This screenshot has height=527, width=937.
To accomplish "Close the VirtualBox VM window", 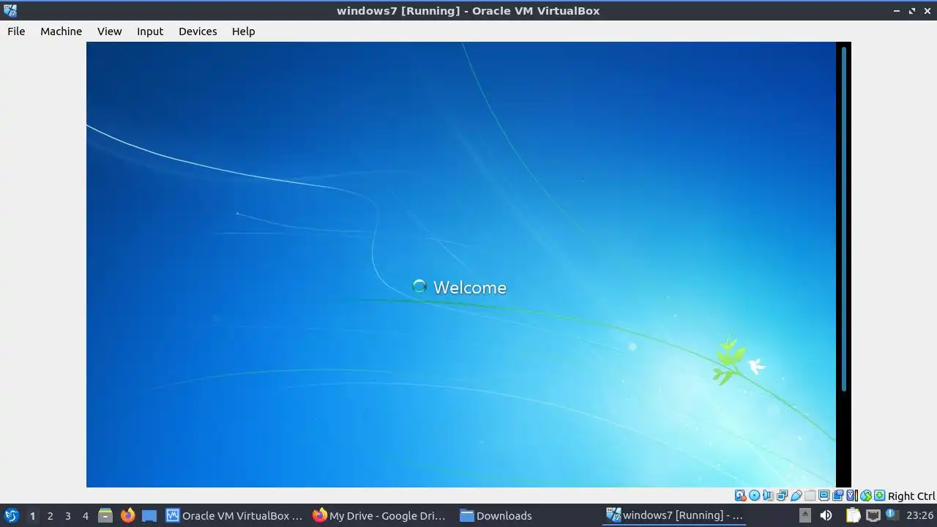I will 927,11.
